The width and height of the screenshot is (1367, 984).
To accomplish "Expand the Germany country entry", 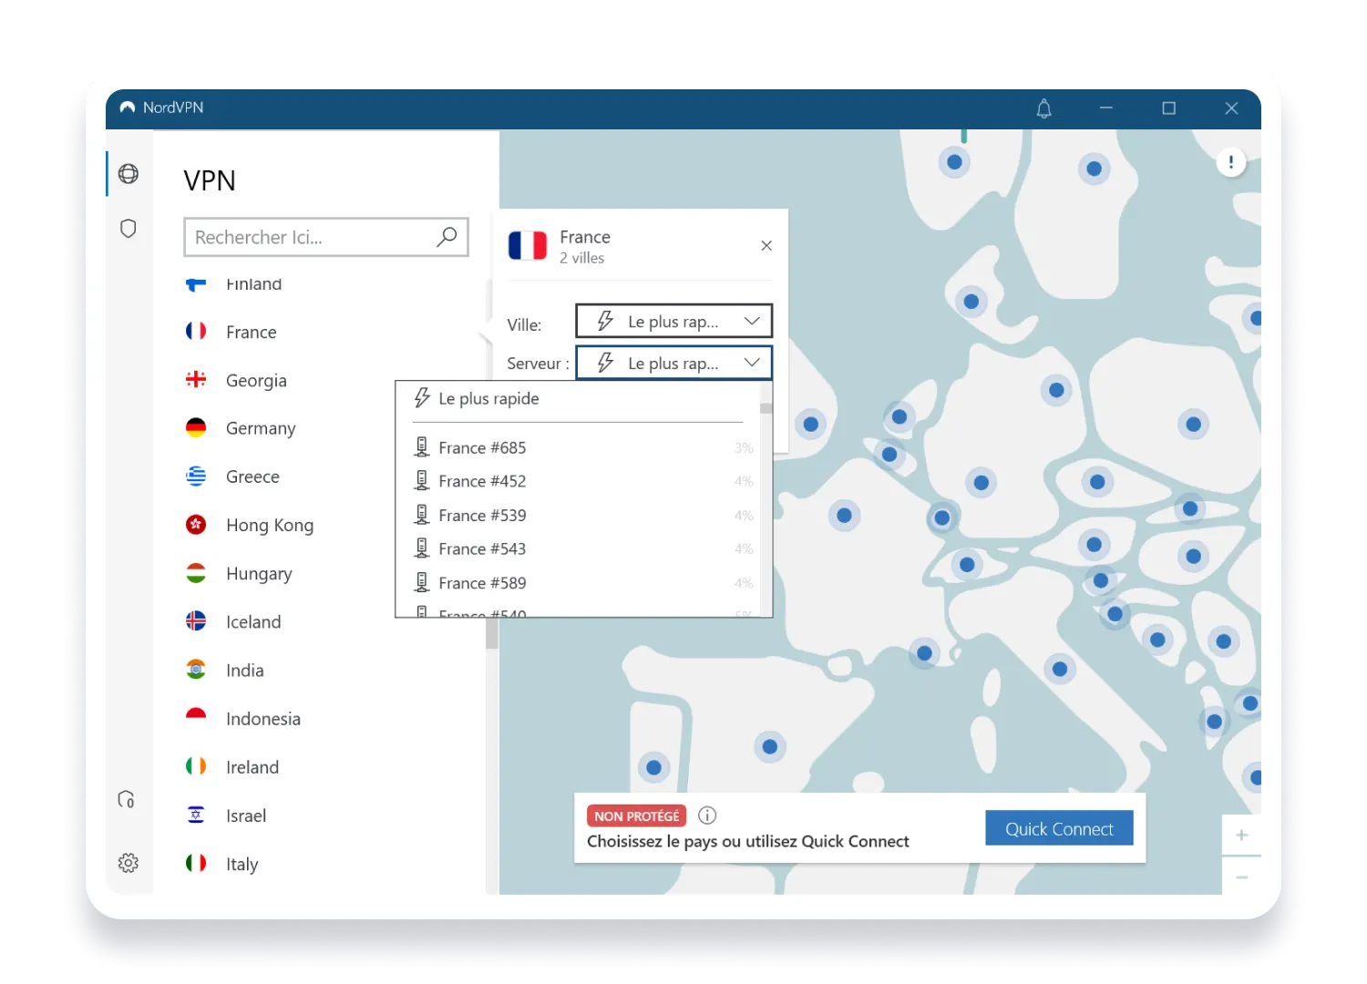I will (261, 427).
